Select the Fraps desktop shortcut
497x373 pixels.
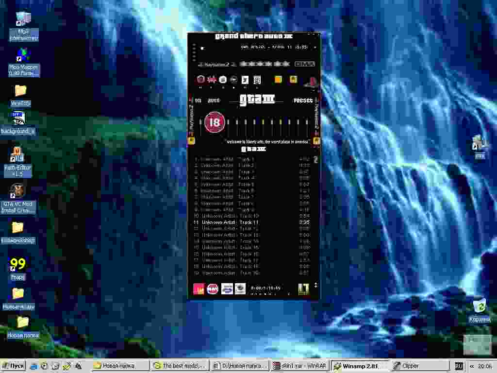18,268
